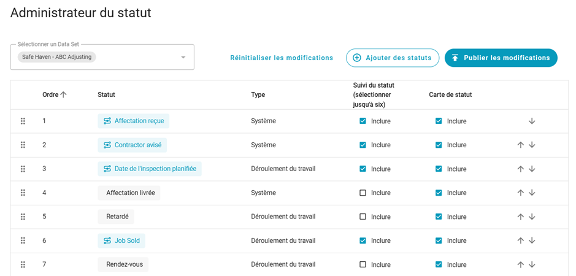
Task: Move Job Sold status down
Action: [x=532, y=241]
